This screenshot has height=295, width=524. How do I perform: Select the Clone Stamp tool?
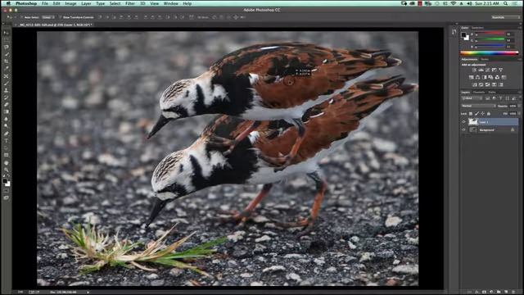click(6, 90)
